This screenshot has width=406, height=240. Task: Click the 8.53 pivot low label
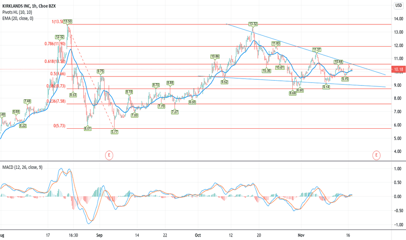click(73, 95)
